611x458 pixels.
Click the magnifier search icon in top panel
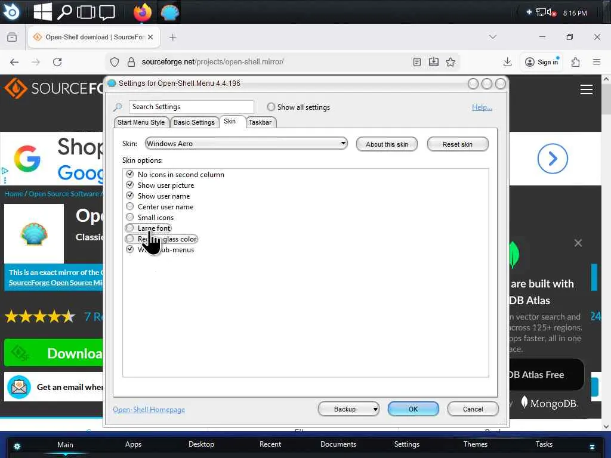64,12
